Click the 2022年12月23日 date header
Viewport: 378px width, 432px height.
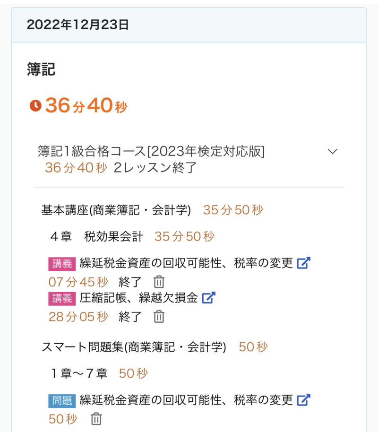coord(78,25)
